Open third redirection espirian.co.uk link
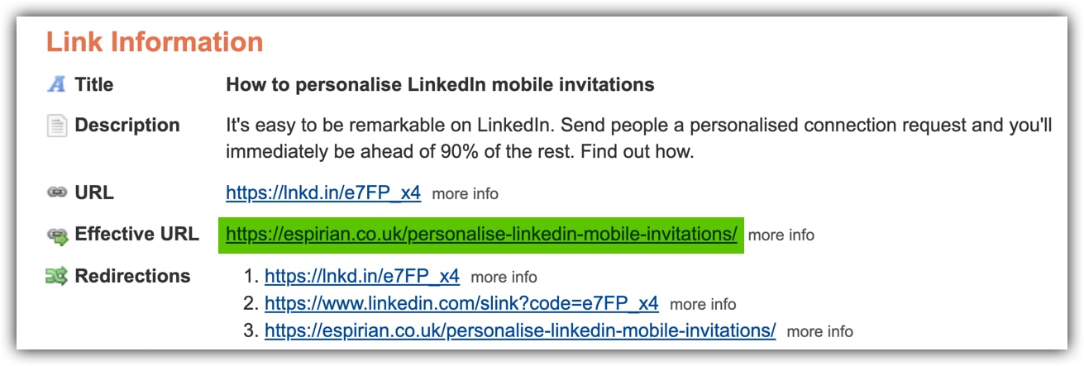 click(520, 330)
